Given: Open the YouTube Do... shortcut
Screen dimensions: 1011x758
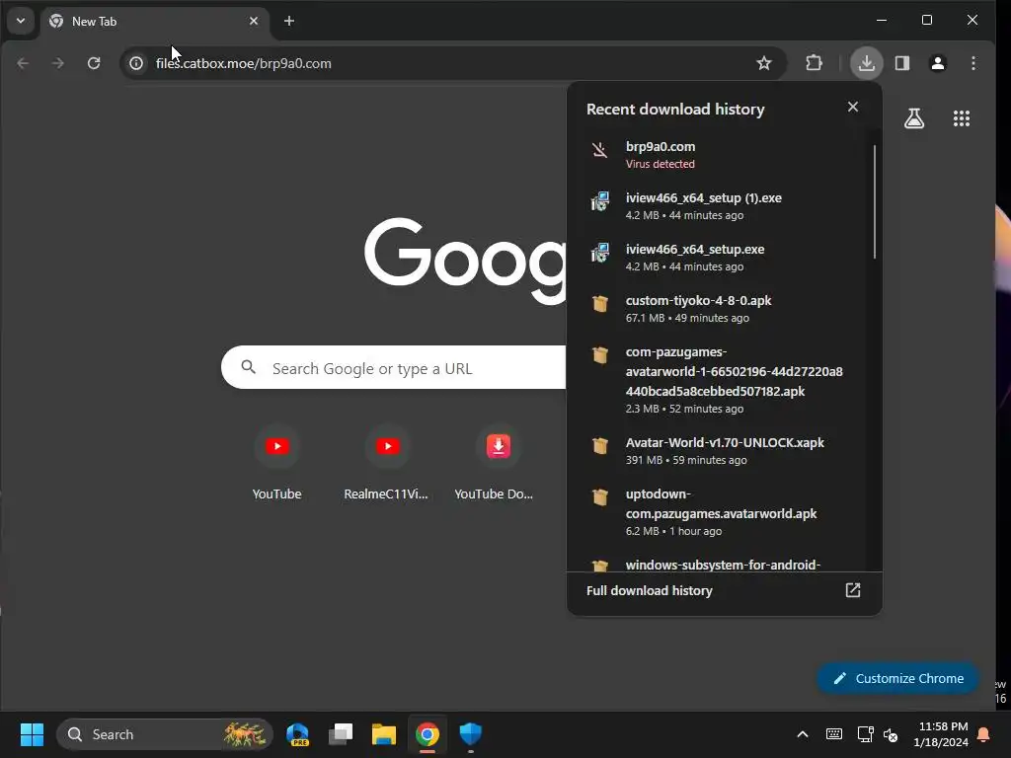Looking at the screenshot, I should coord(494,462).
